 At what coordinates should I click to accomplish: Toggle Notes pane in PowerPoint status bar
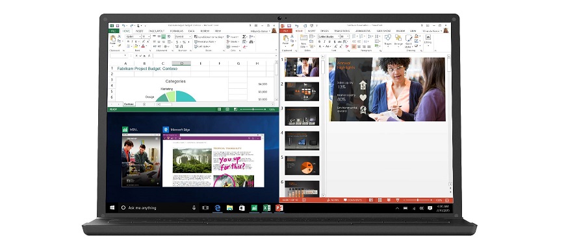[333, 200]
